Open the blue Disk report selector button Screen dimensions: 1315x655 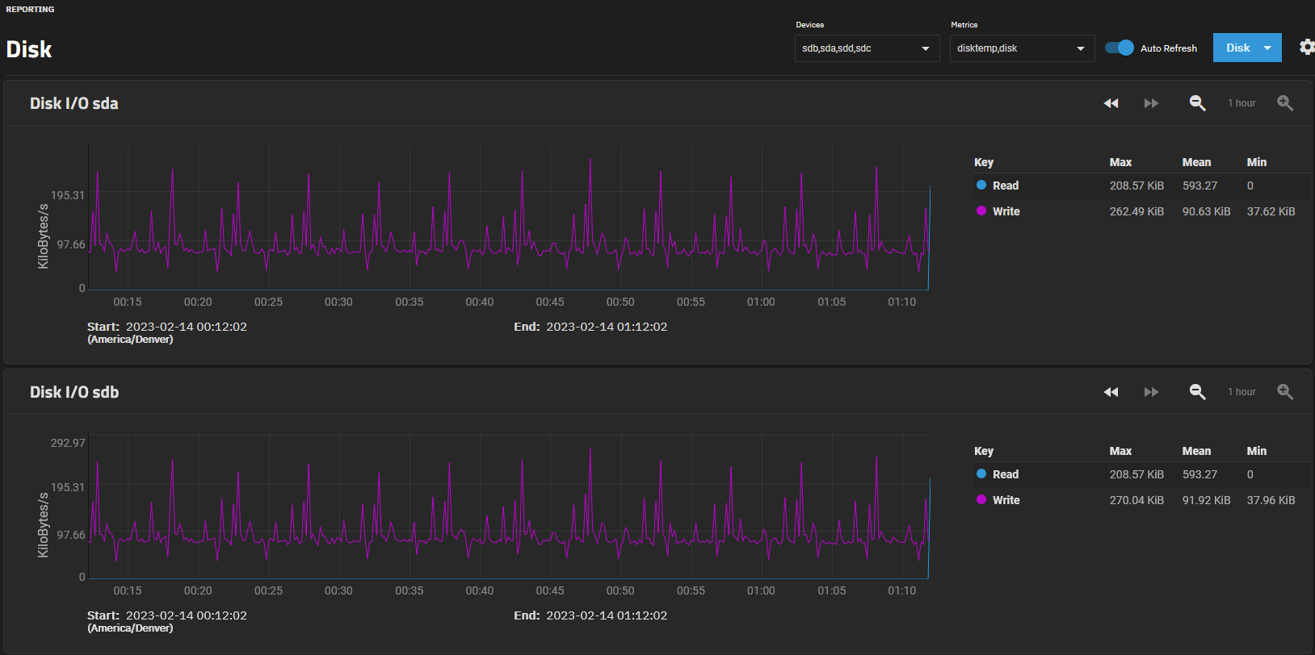tap(1247, 48)
